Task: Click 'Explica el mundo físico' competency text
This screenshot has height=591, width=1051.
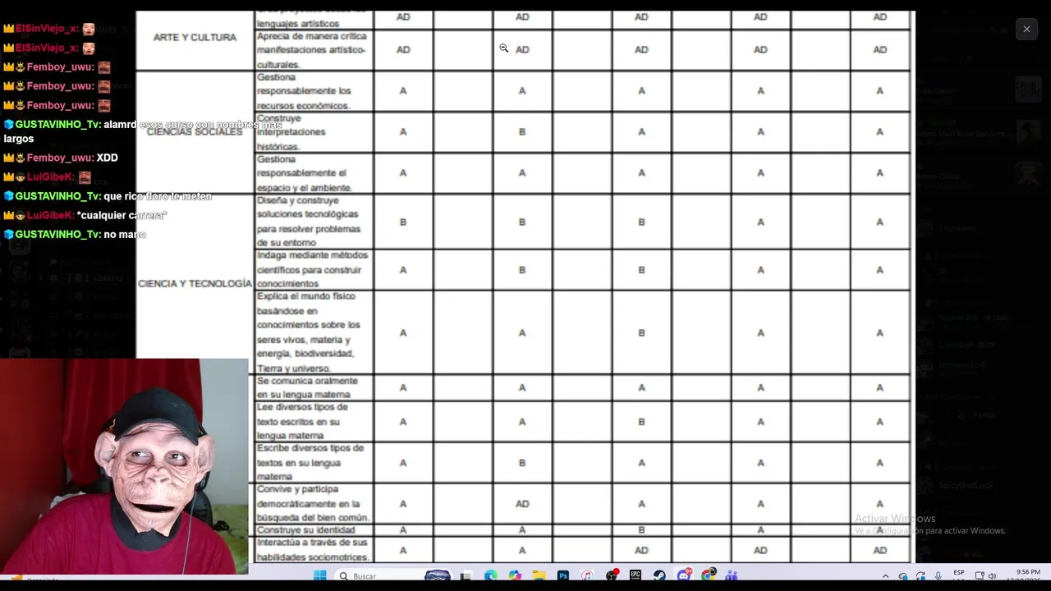Action: [309, 332]
